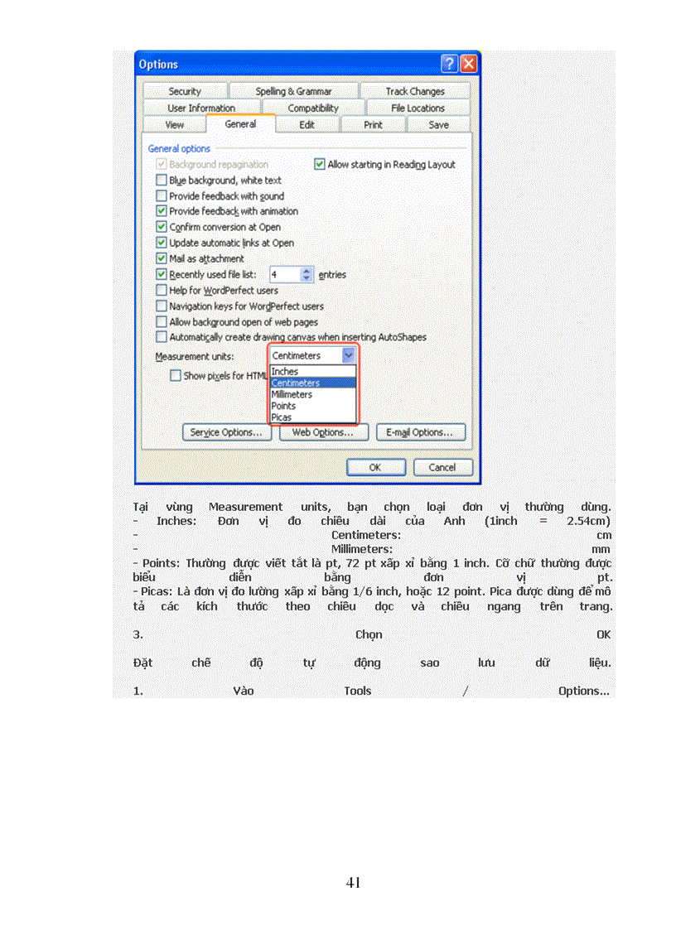Viewport: 676px width, 930px height.
Task: Enable Provide feedback with sound
Action: click(x=162, y=196)
